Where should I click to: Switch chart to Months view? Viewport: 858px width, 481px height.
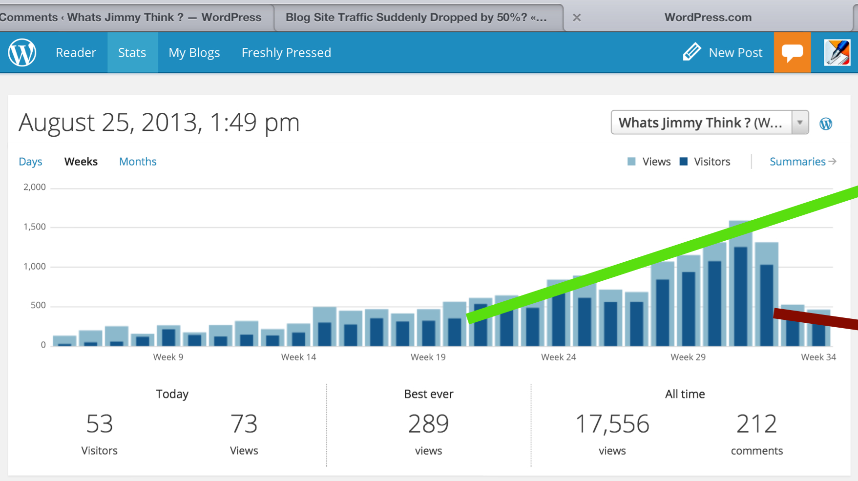coord(138,162)
